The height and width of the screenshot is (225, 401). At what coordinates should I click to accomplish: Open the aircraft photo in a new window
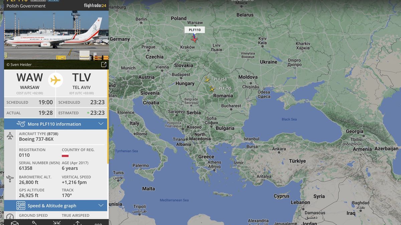[x=104, y=65]
